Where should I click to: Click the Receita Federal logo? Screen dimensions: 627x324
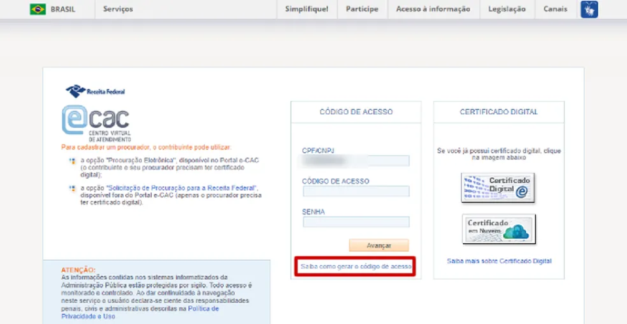pyautogui.click(x=95, y=91)
